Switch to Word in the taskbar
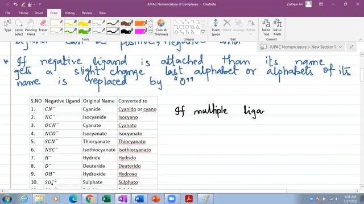364x204 pixels. point(139,199)
